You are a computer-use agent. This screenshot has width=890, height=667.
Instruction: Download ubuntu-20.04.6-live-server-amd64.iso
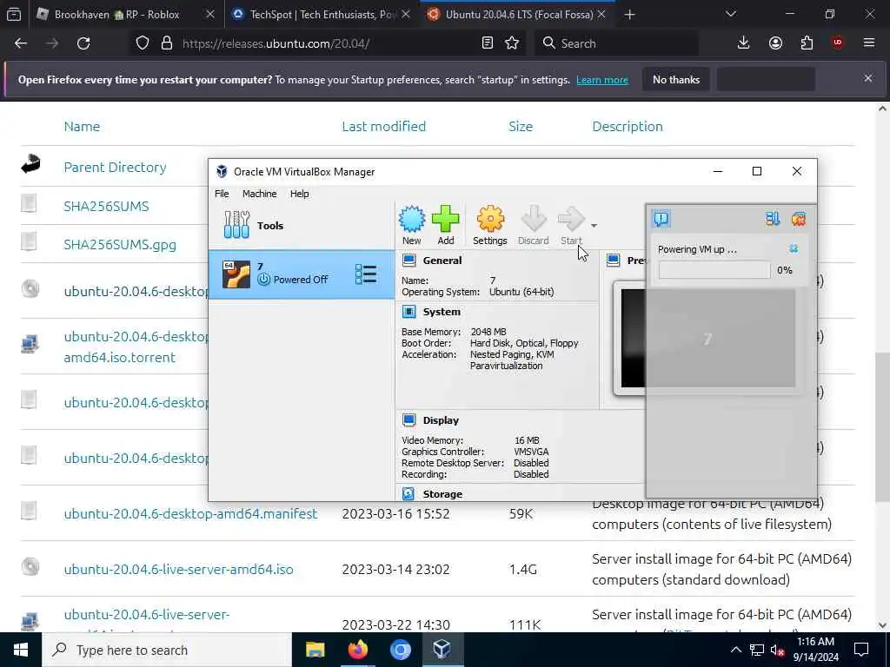pos(179,570)
